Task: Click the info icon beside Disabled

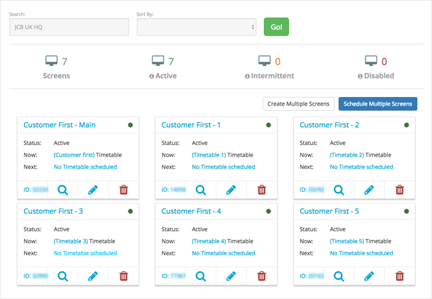Action: 360,76
